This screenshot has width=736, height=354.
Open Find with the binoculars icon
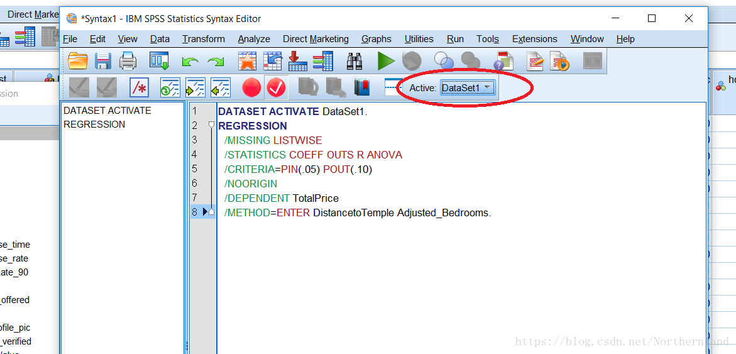[x=354, y=61]
